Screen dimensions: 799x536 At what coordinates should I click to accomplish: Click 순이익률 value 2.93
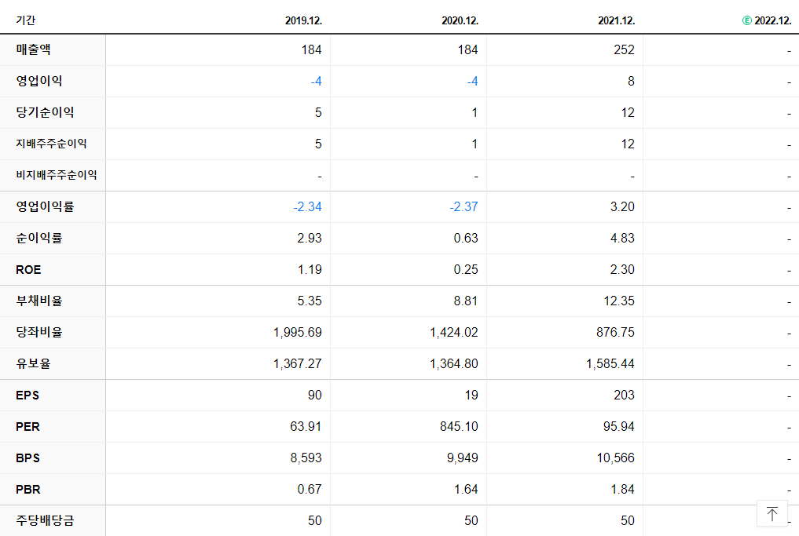click(310, 239)
